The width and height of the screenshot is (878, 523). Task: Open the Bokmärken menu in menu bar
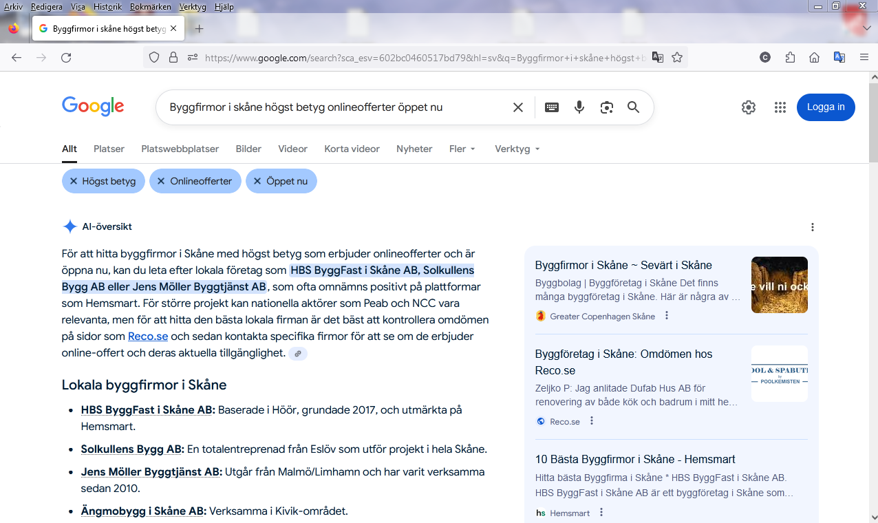(150, 7)
